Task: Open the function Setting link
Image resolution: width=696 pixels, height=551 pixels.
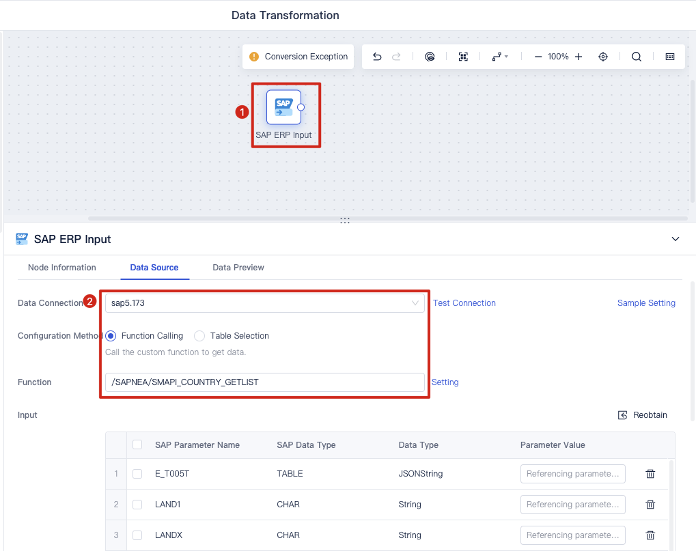Action: (x=445, y=382)
